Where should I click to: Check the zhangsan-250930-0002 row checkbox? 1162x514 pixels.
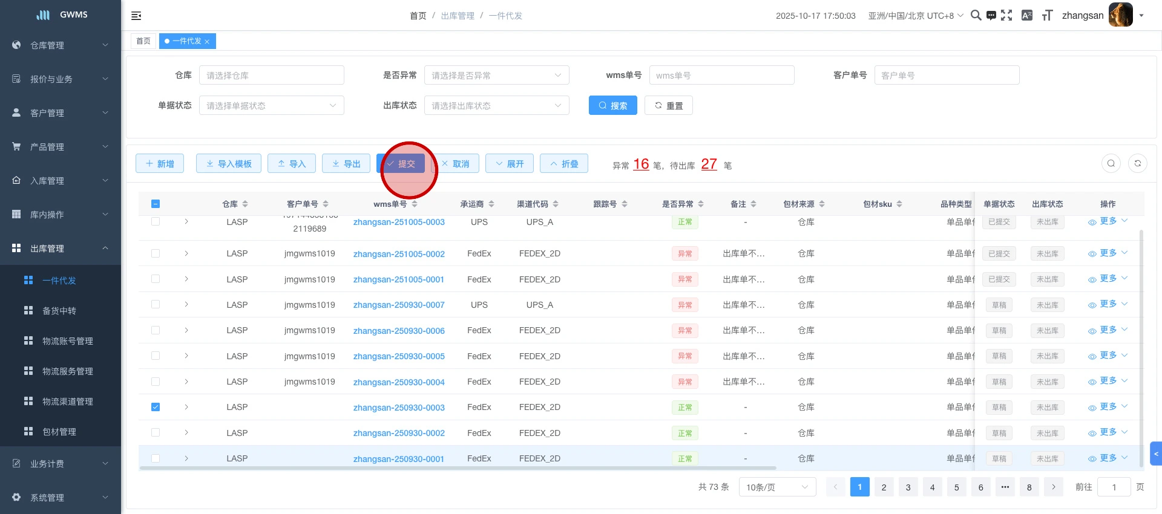point(156,433)
